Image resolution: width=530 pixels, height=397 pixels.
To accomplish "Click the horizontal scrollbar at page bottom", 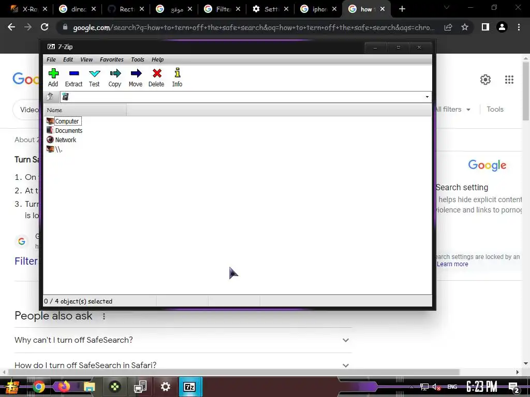I will coord(233,372).
